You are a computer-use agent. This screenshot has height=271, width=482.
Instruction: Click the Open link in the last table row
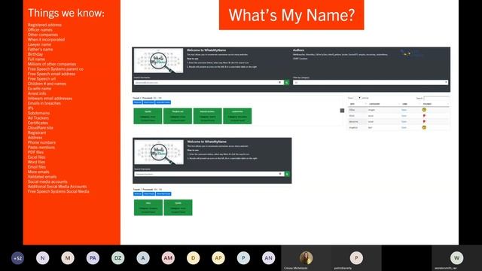[x=404, y=127]
